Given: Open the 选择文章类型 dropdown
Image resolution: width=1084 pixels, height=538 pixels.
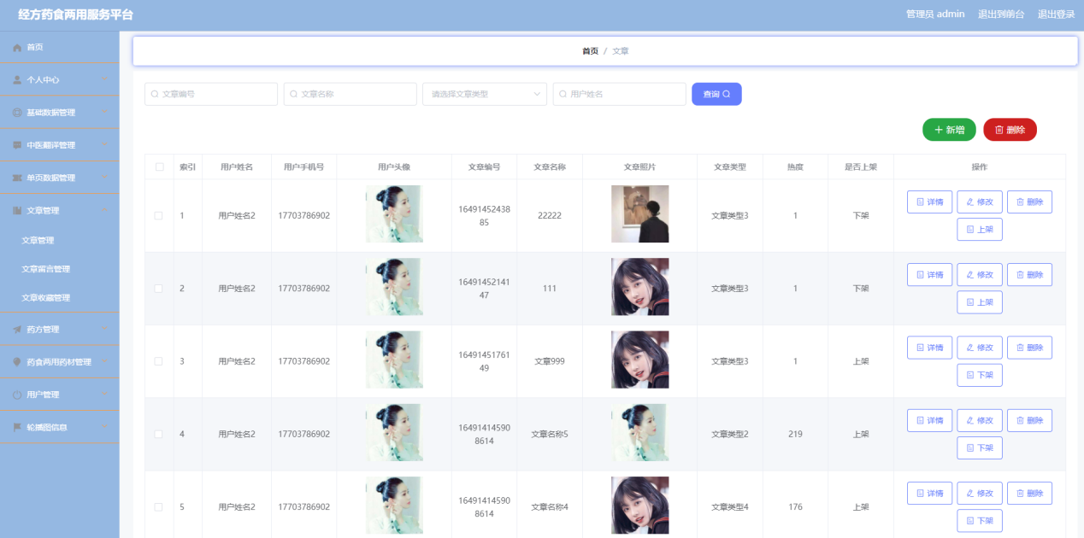Looking at the screenshot, I should click(483, 94).
